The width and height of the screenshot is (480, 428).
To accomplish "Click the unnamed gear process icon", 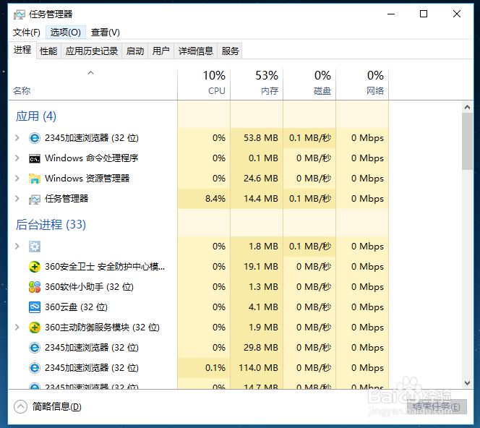I will [x=35, y=247].
